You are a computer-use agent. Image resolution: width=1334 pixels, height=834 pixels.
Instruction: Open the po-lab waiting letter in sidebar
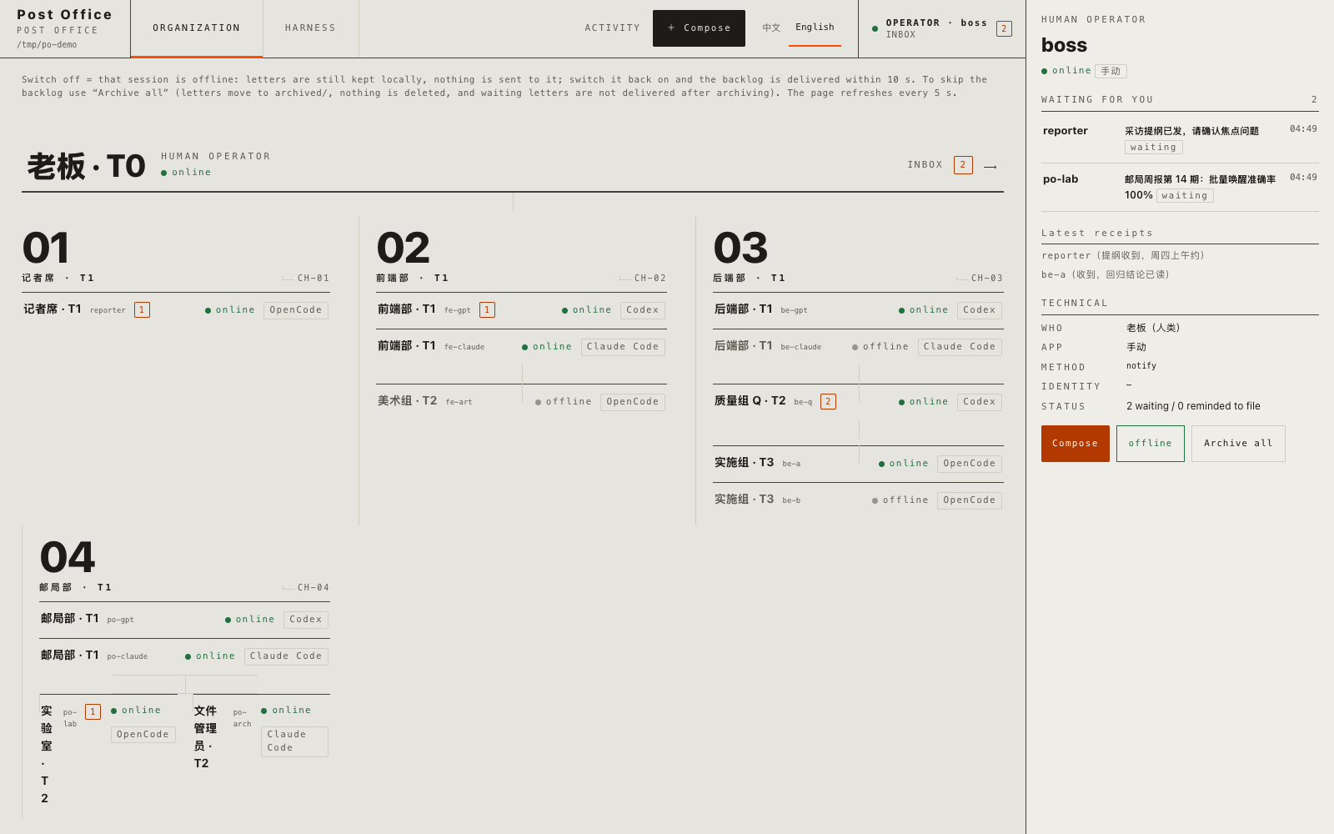1180,188
